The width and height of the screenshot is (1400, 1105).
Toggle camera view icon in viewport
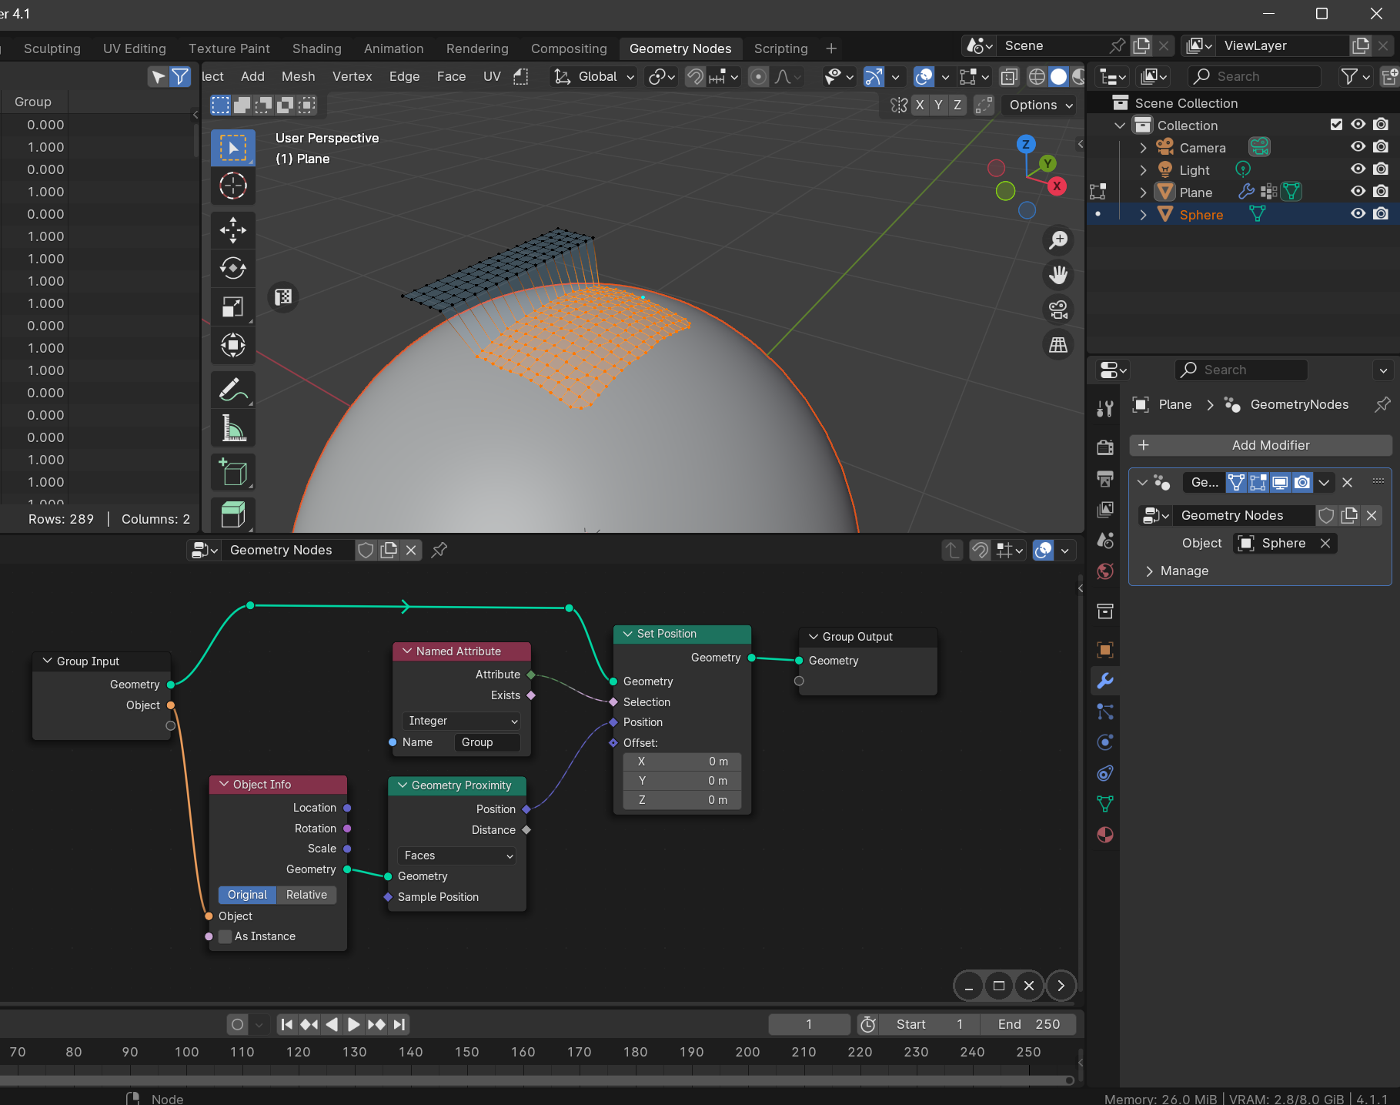pos(1059,310)
